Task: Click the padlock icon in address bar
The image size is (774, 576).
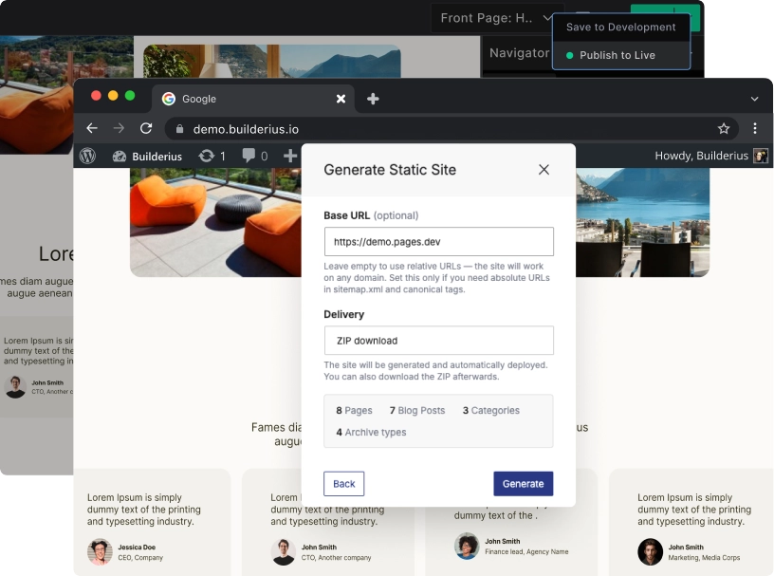Action: tap(179, 129)
